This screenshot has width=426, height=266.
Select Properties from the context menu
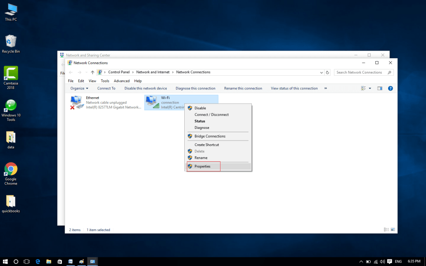click(203, 166)
